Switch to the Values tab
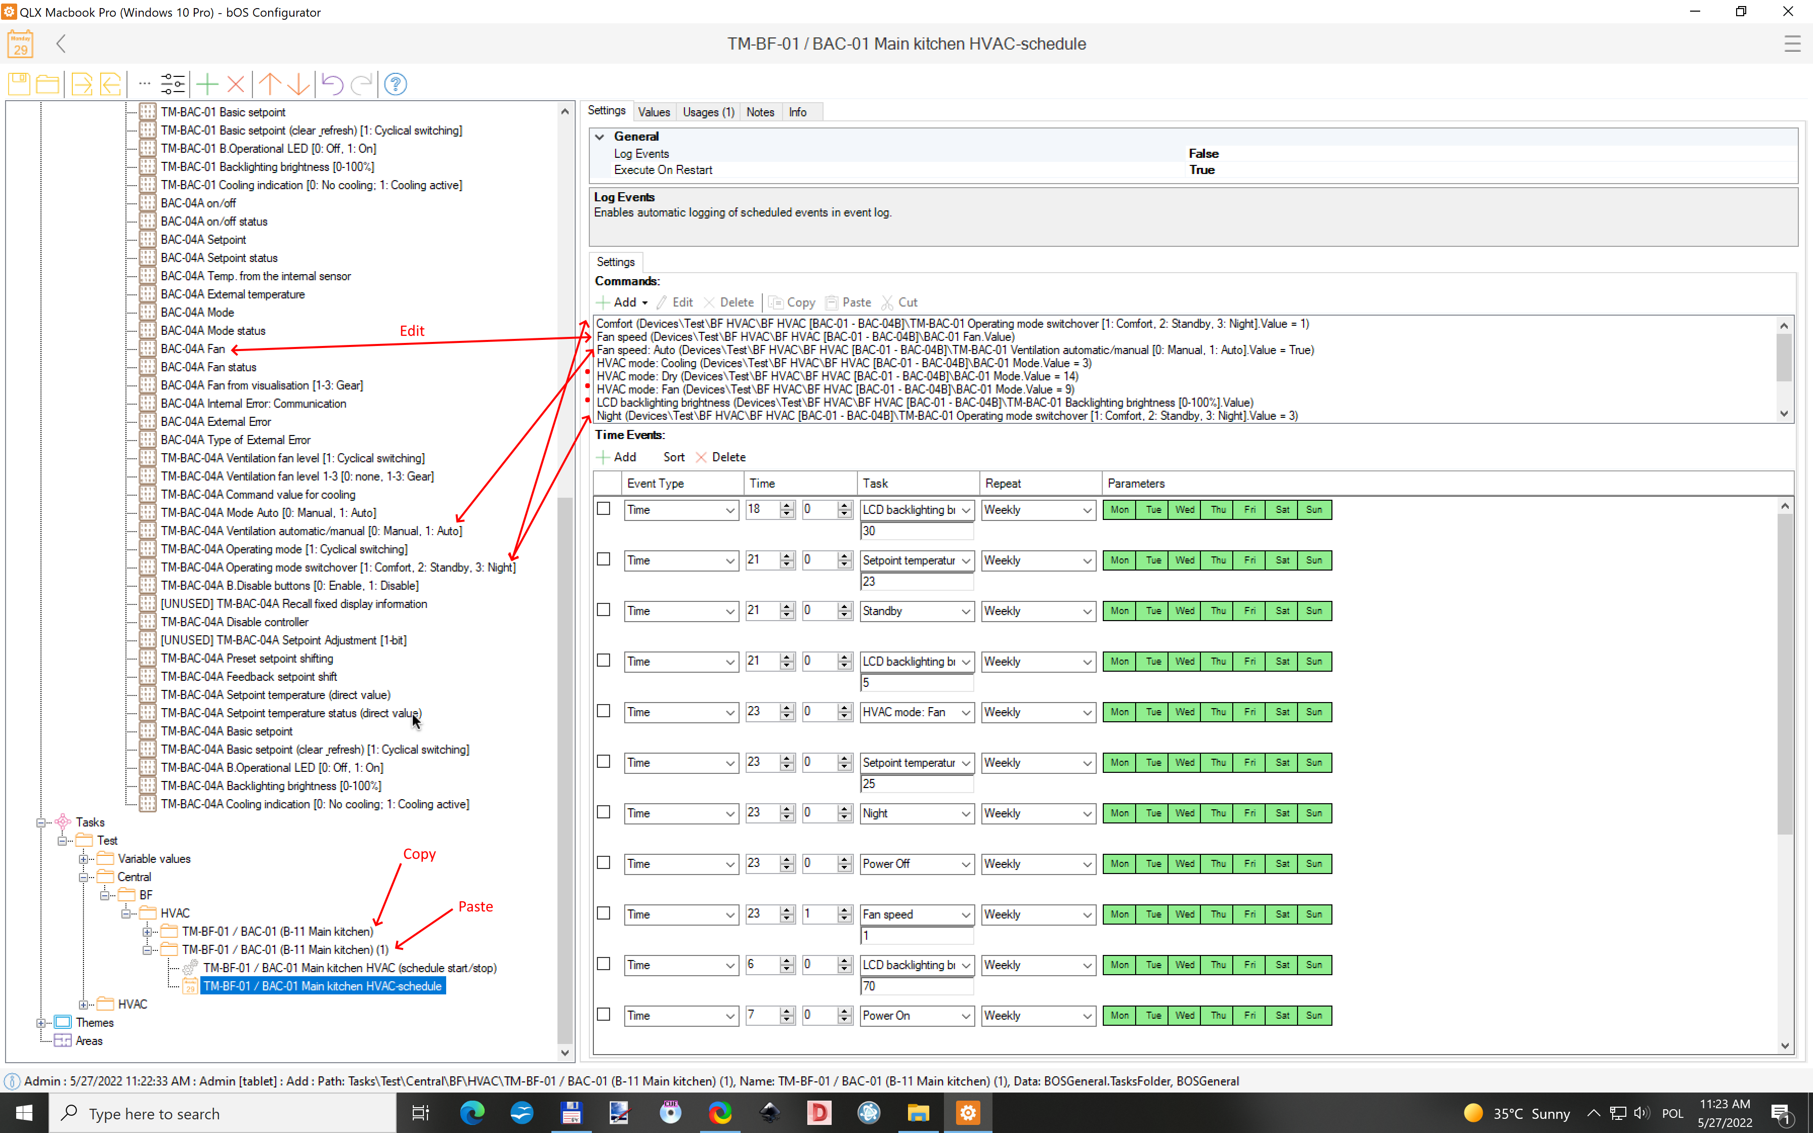Image resolution: width=1813 pixels, height=1133 pixels. pos(653,112)
